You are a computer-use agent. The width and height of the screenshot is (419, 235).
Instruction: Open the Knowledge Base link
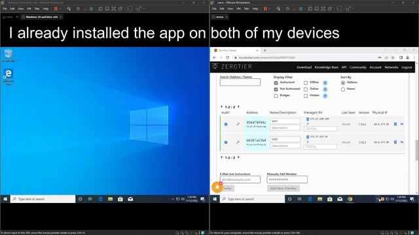(327, 67)
